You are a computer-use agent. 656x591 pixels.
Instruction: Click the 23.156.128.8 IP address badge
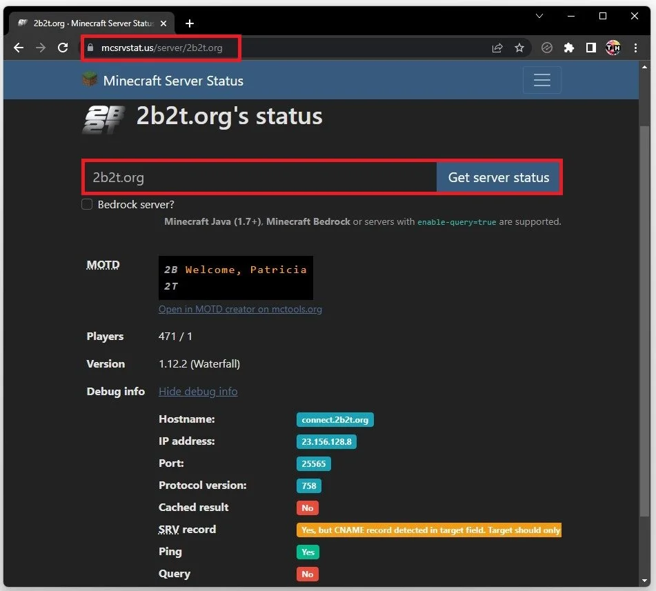326,441
